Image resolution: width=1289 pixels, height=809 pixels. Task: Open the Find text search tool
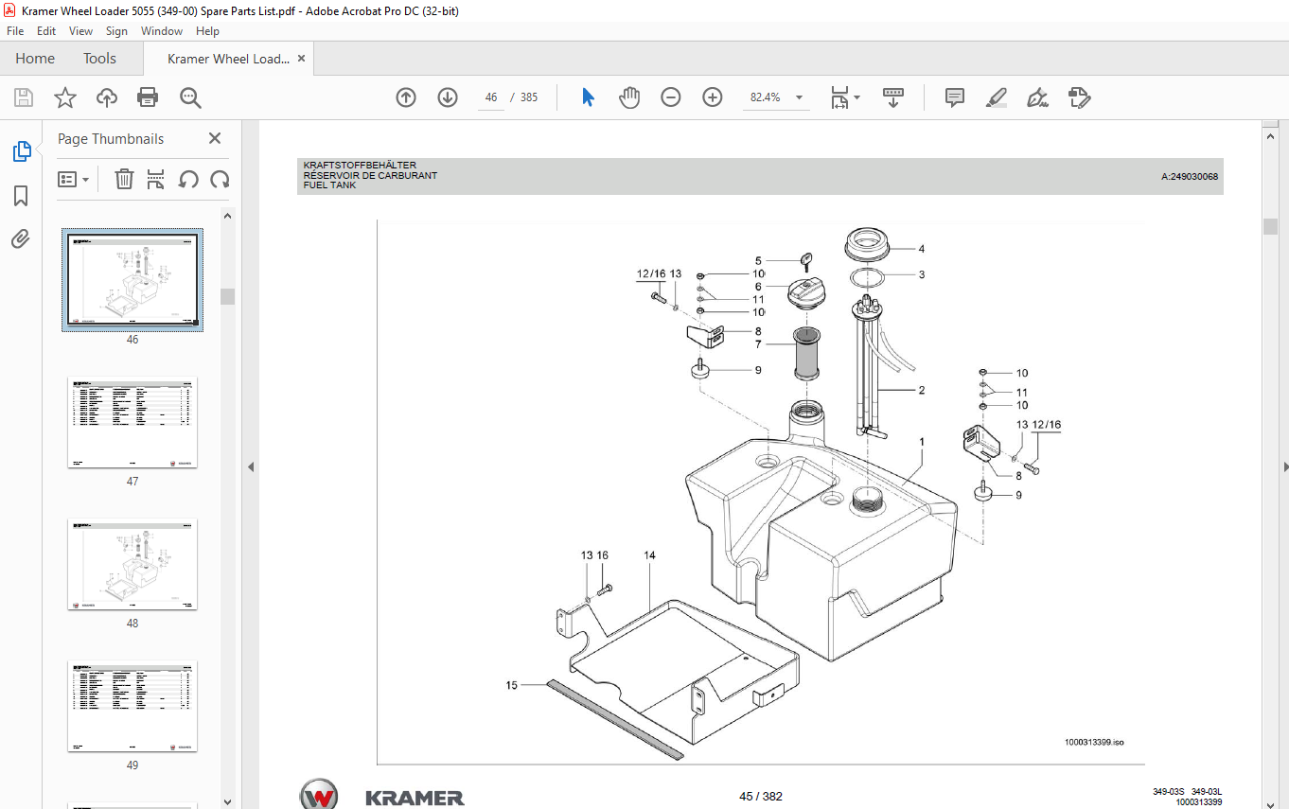point(190,97)
